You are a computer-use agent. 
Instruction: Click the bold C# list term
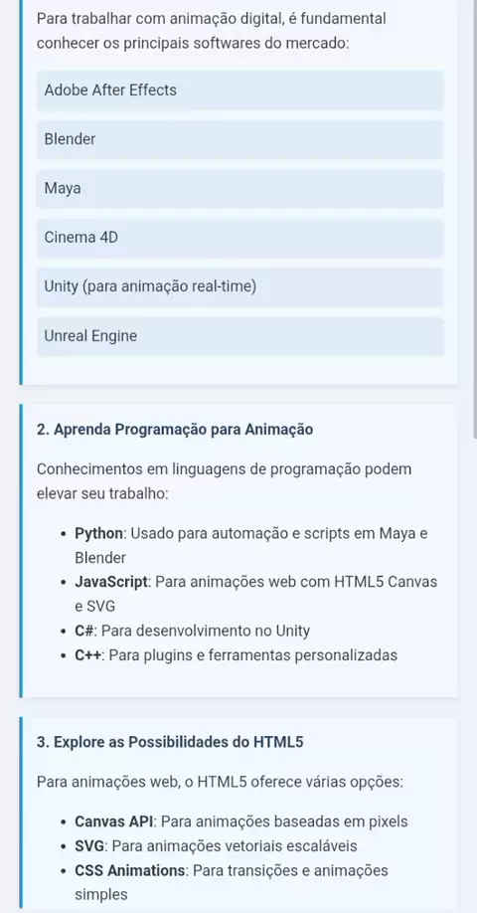point(83,631)
